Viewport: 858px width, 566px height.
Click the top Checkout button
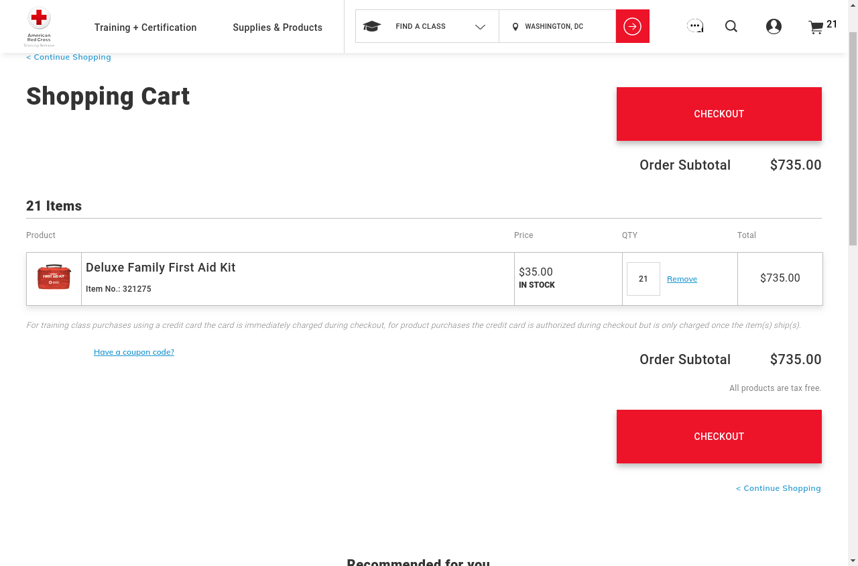[719, 114]
